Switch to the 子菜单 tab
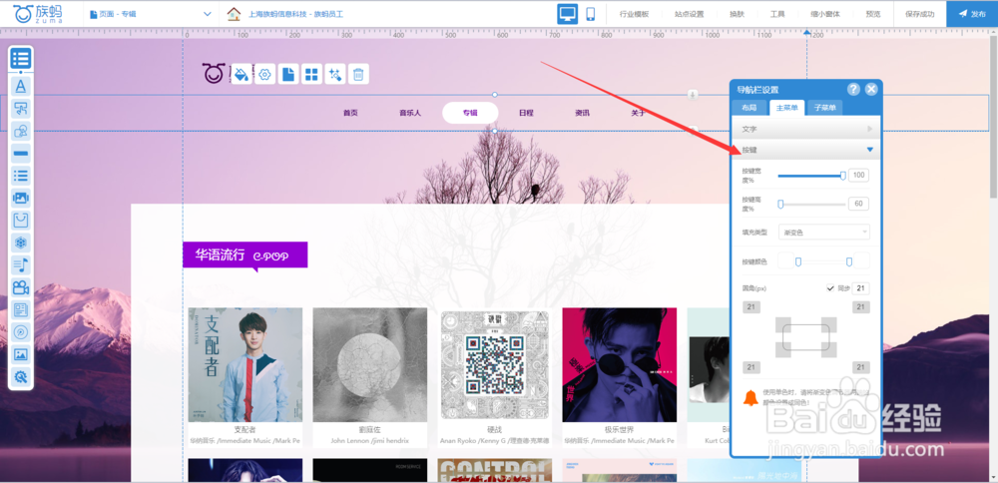 [x=825, y=108]
